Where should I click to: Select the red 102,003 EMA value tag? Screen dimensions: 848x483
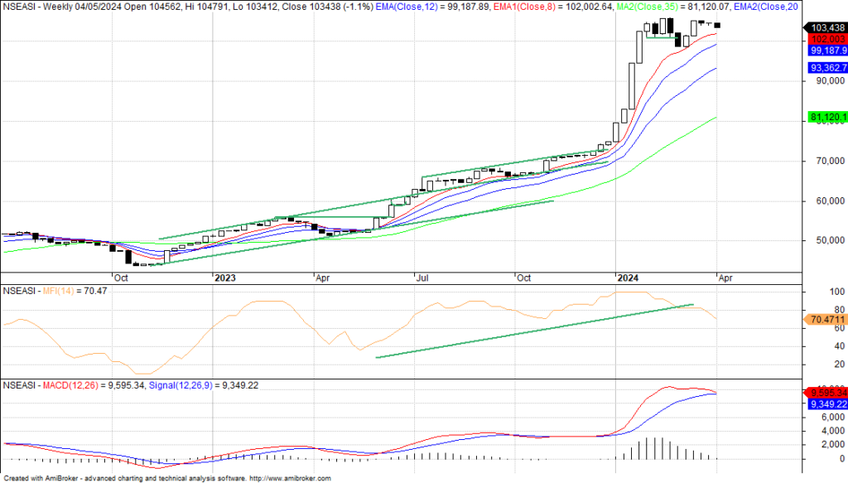pyautogui.click(x=826, y=39)
